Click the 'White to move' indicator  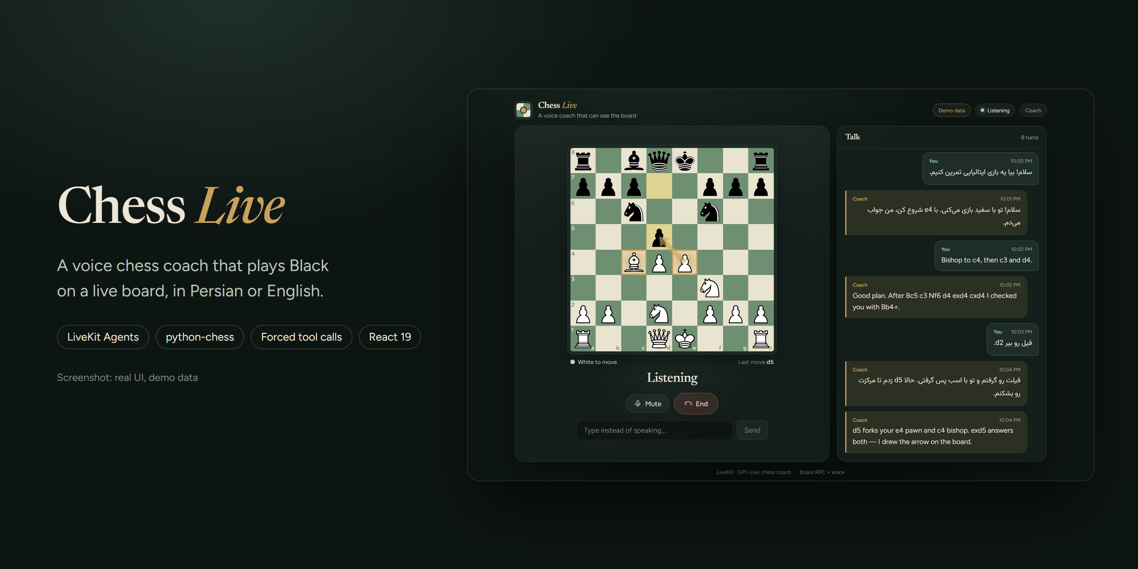point(593,362)
